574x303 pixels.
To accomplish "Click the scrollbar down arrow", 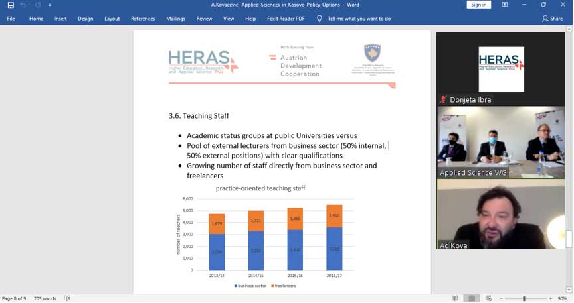I will tap(569, 290).
